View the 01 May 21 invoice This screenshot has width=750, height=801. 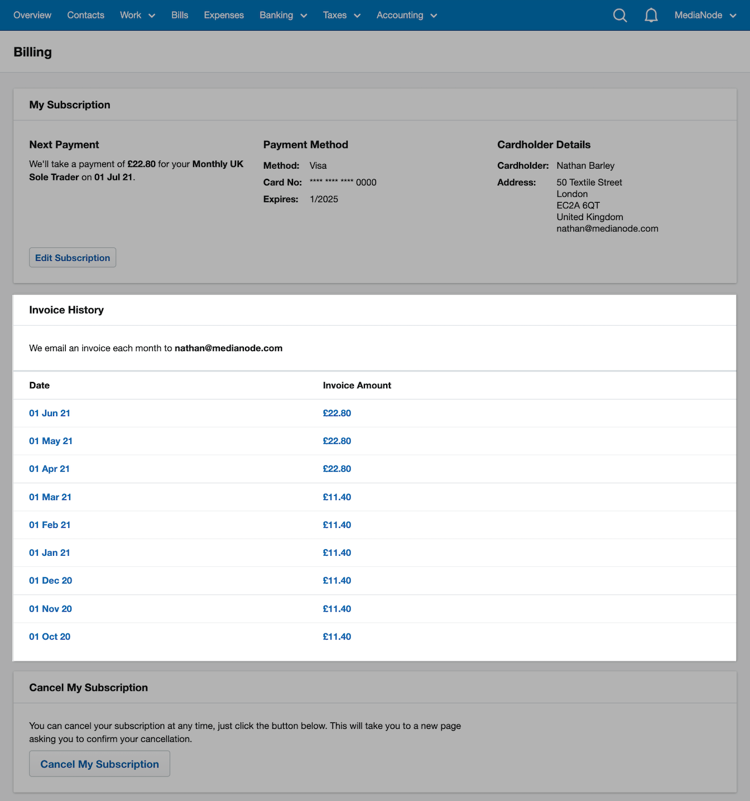coord(51,441)
